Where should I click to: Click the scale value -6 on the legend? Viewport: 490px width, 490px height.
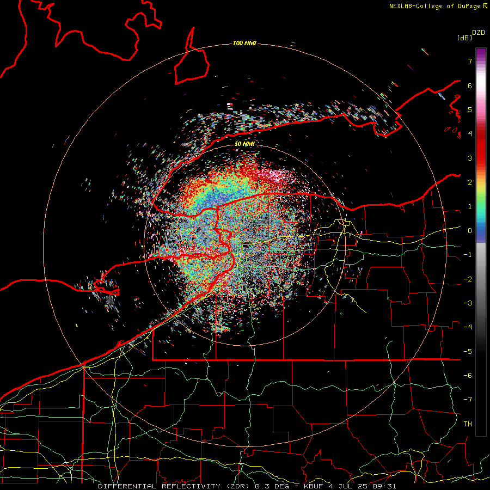(x=468, y=376)
